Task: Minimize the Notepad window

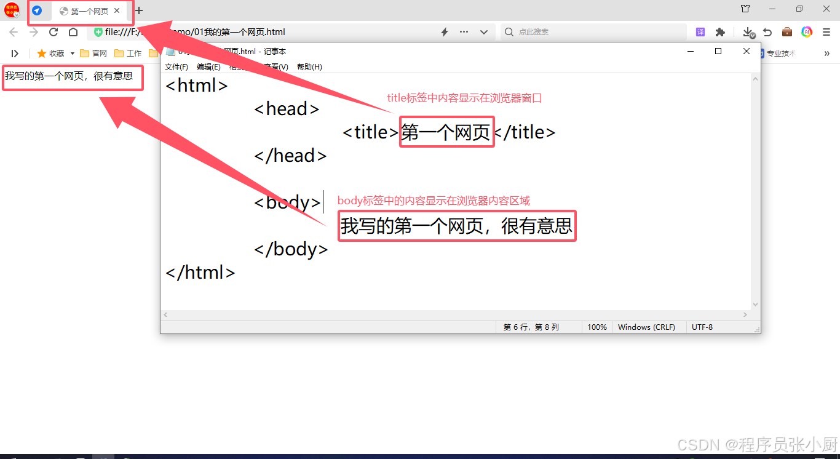Action: click(690, 51)
